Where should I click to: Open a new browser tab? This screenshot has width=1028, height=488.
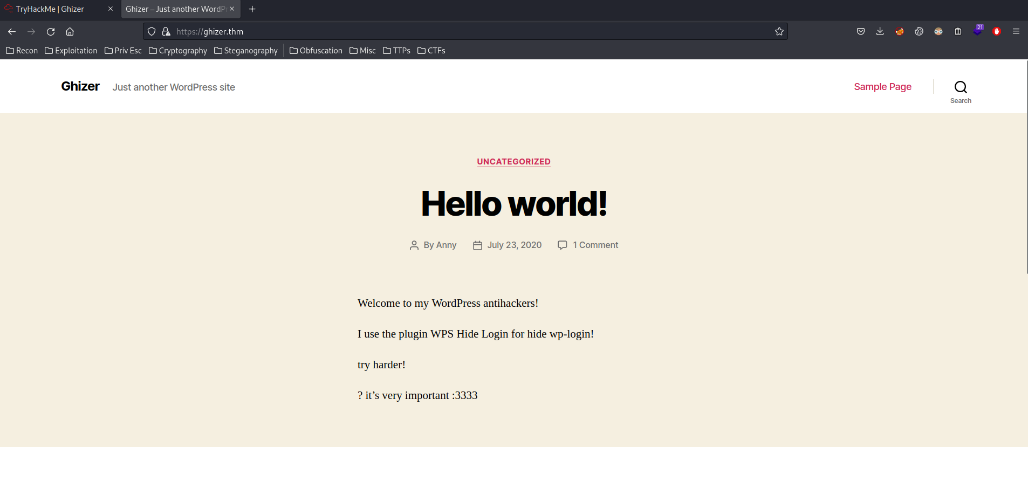coord(252,9)
